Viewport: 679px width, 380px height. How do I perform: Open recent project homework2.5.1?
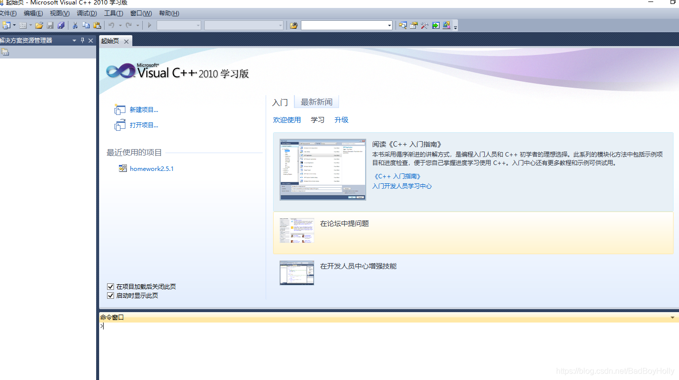pyautogui.click(x=152, y=168)
